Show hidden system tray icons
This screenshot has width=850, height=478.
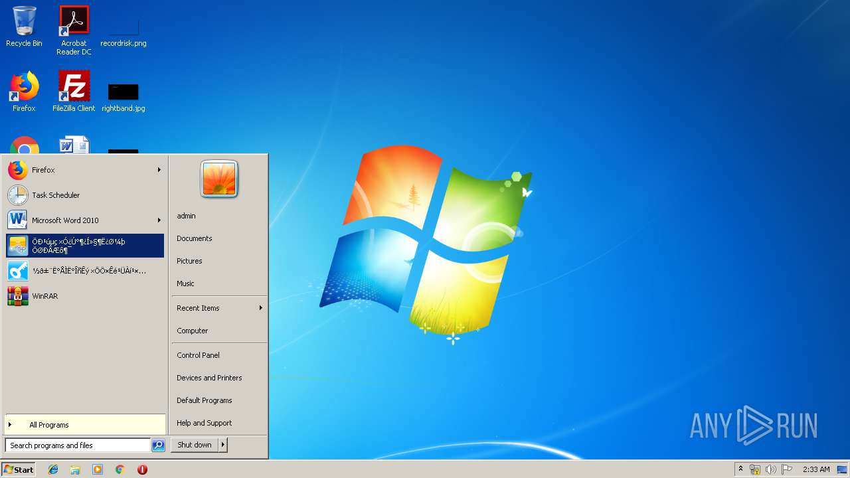[x=741, y=469]
